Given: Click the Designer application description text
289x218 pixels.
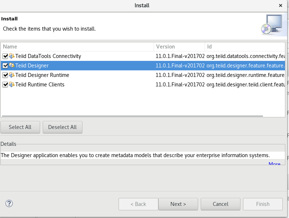Looking at the screenshot, I should [135, 155].
